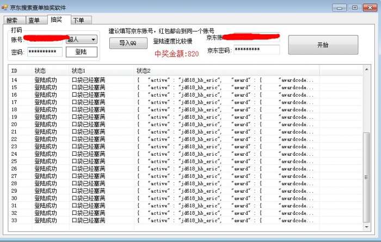The width and height of the screenshot is (381, 242).
Task: Click the scrollbar up arrow
Action: 366,70
